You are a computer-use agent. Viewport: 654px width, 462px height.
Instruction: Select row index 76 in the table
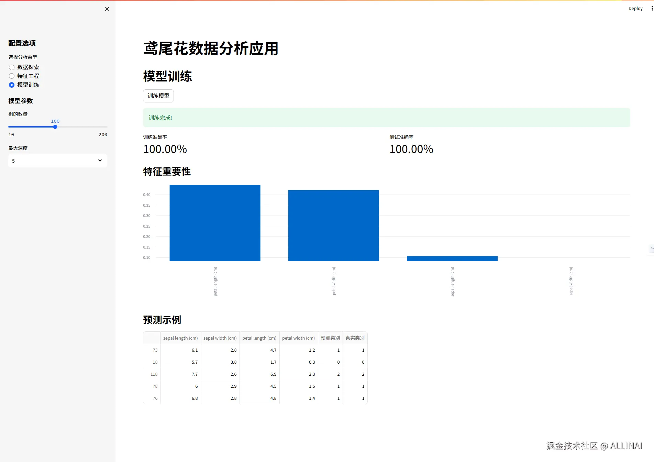pos(152,398)
